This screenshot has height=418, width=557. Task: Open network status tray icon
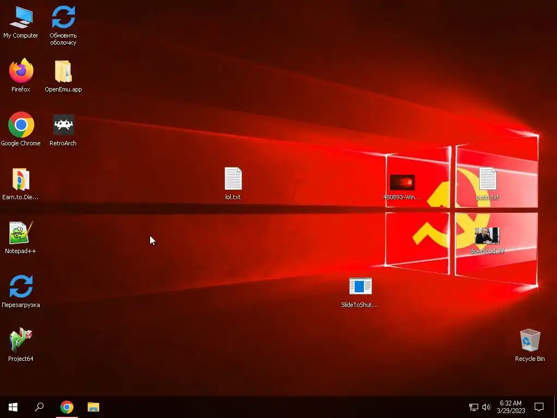tap(474, 407)
